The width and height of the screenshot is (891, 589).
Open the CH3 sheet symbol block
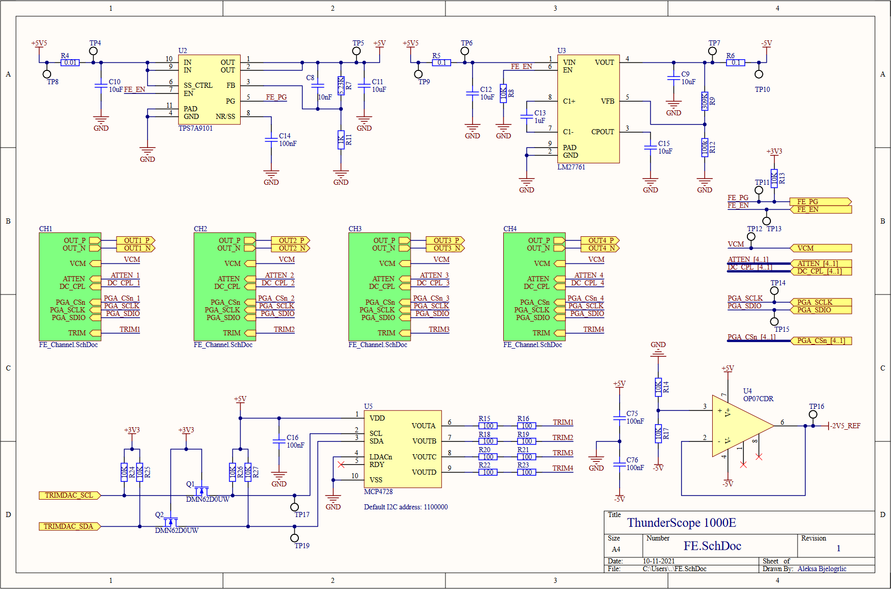point(380,287)
